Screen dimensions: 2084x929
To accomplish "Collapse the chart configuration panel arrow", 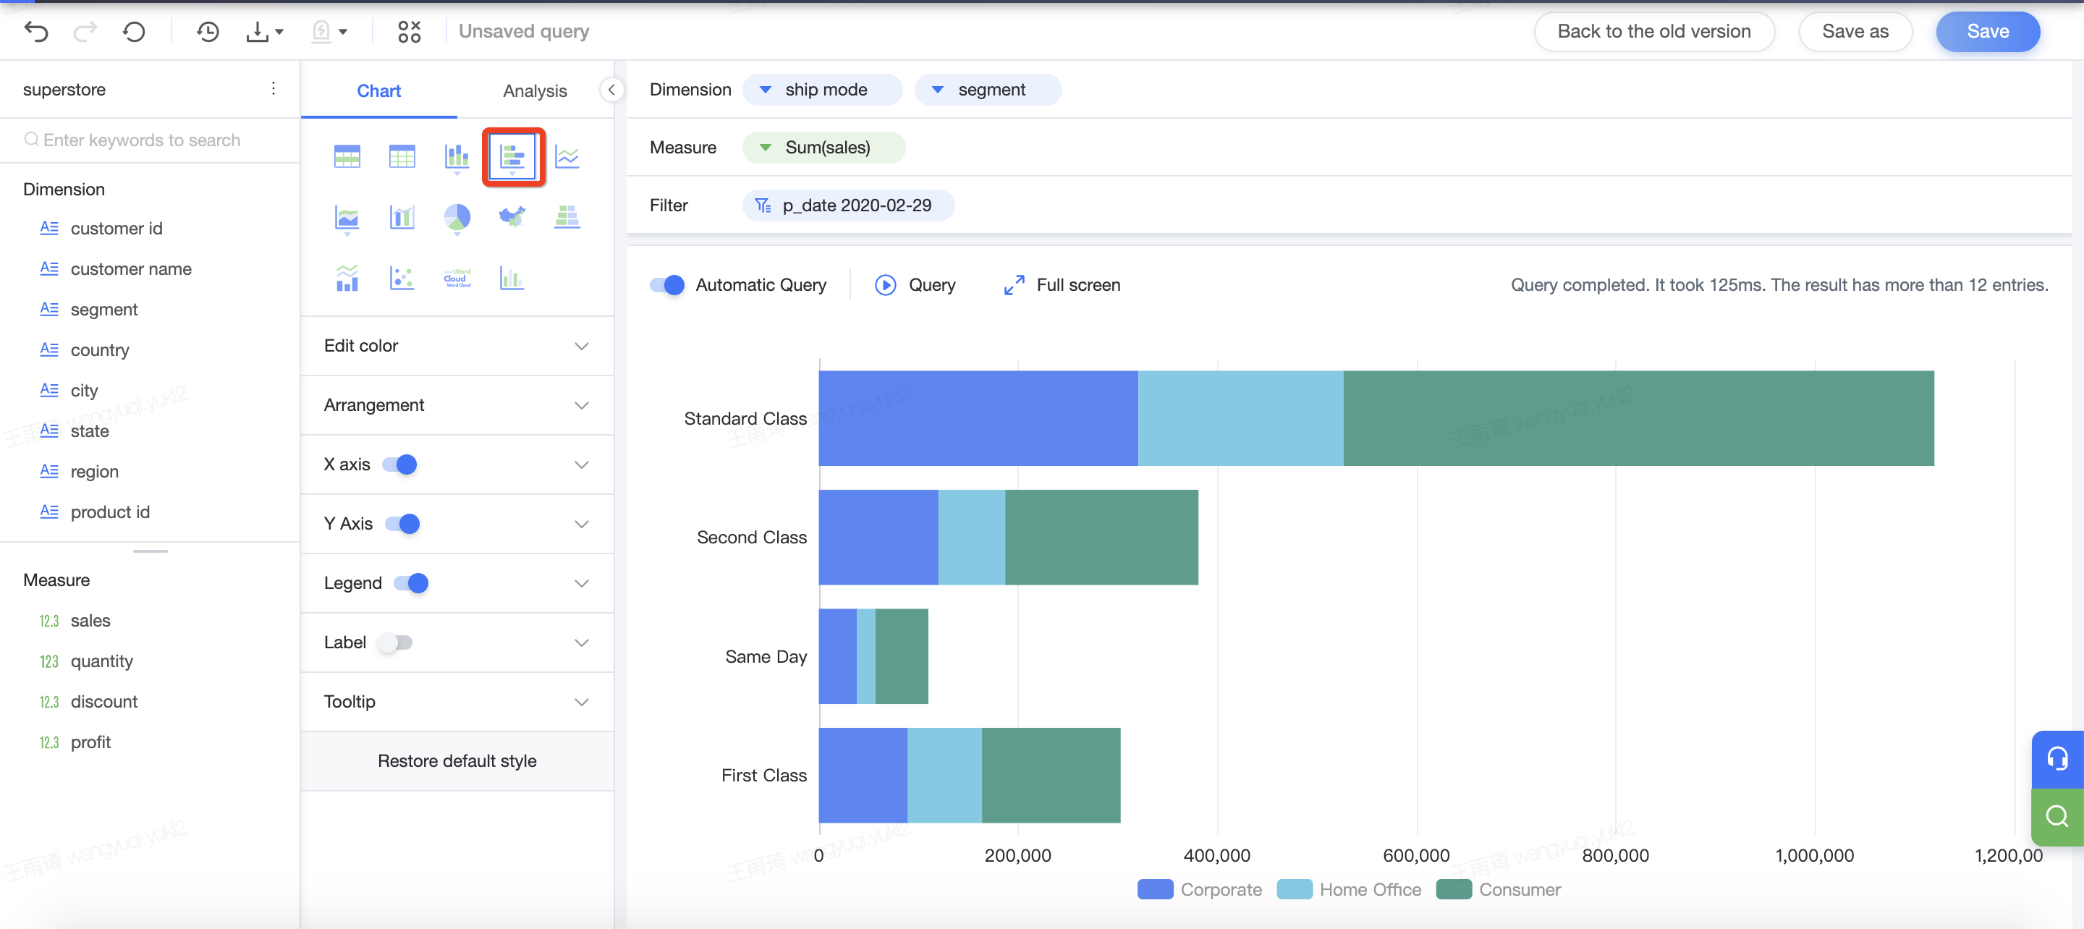I will click(611, 90).
